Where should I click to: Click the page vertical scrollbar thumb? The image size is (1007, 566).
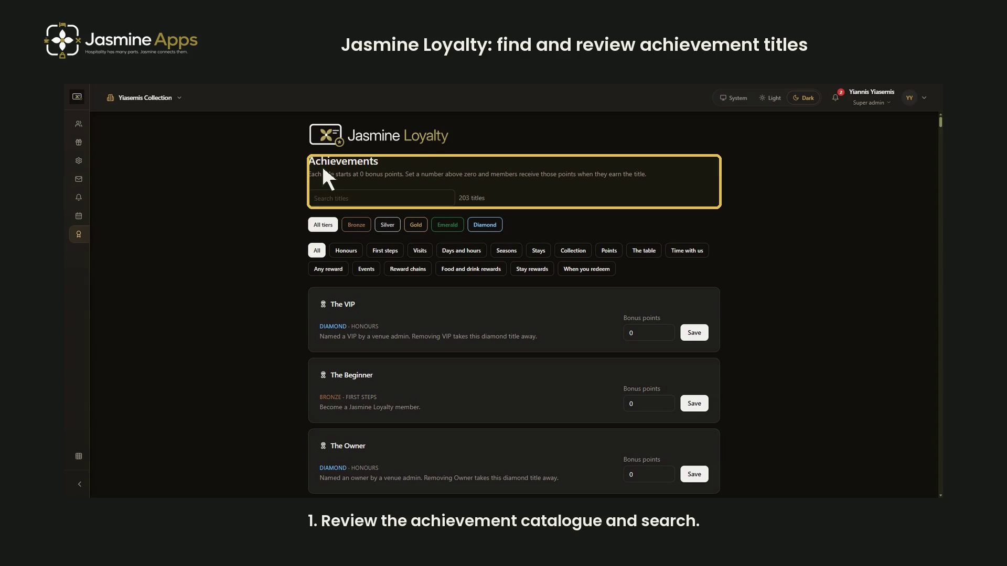click(x=940, y=122)
